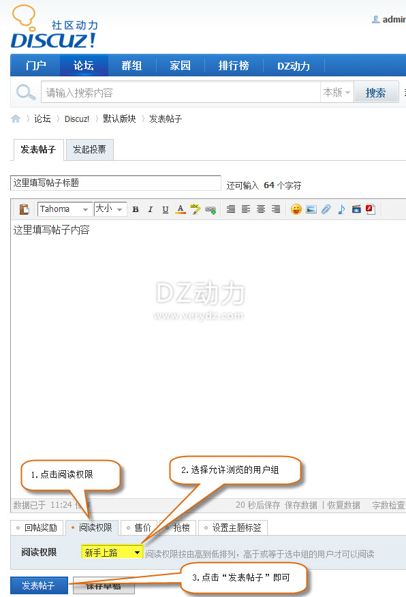Select the 设置主题标签 option
This screenshot has height=597, width=406.
coord(233,527)
